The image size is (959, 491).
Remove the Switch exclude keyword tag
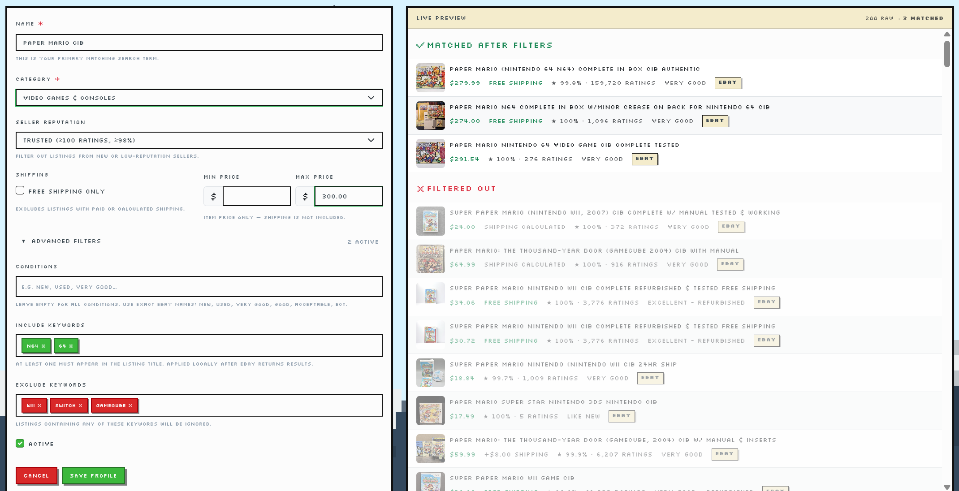[x=81, y=405]
